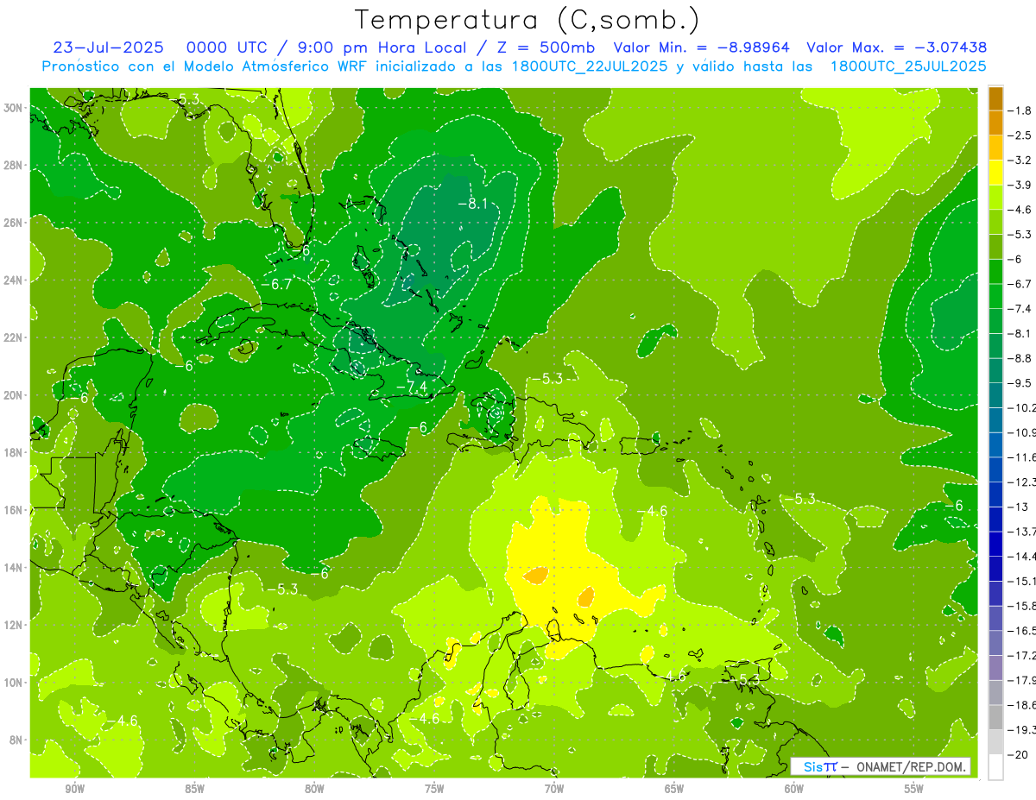Click the -17.2 value in the color legend
Screen dimensions: 1036x800
tap(1021, 655)
